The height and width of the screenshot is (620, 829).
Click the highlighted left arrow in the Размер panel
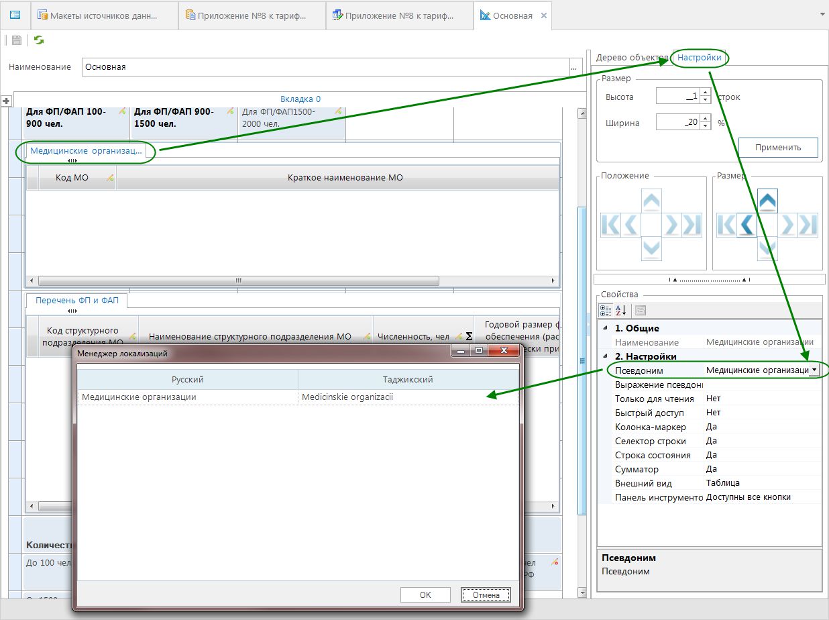pos(747,224)
